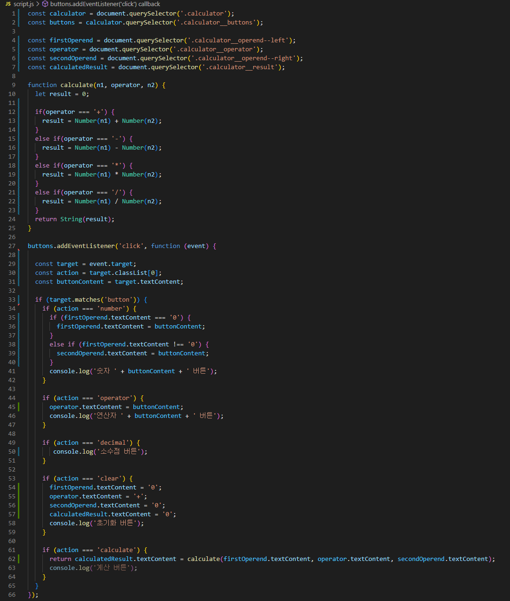This screenshot has width=510, height=601.
Task: Click the 'clear' string literal on line 53
Action: pos(109,478)
